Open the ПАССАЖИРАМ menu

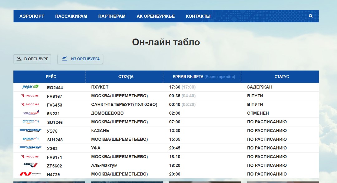(x=71, y=16)
